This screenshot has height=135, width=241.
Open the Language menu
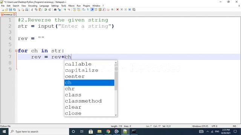(x=44, y=6)
